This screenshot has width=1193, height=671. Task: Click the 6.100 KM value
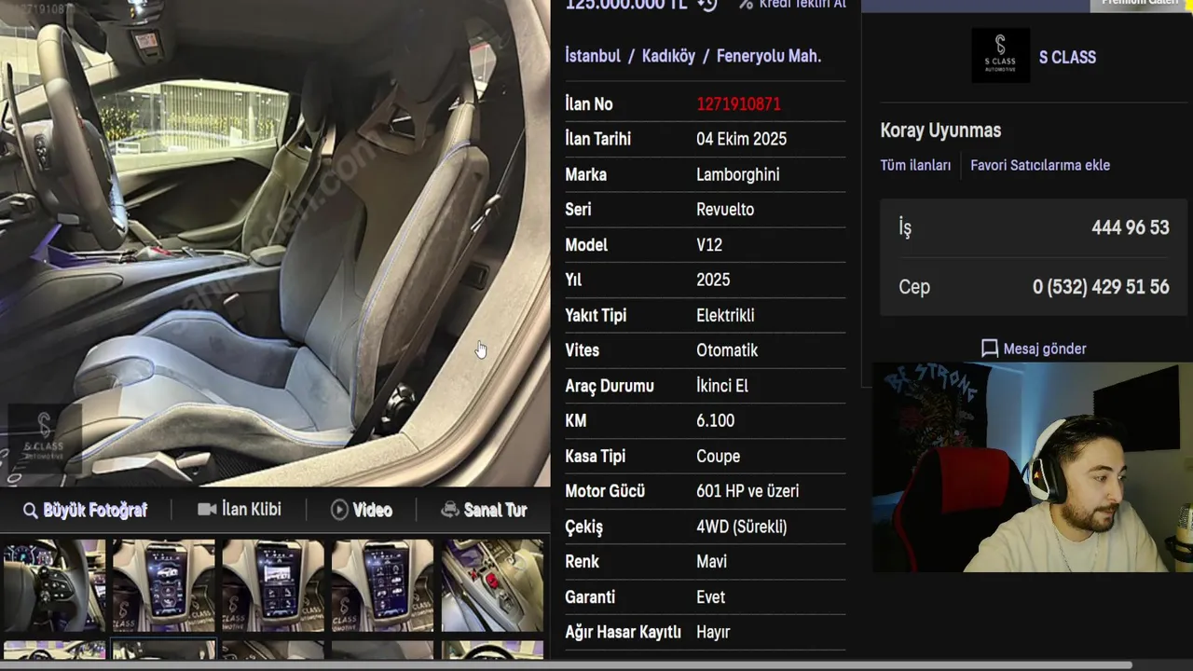click(x=715, y=420)
